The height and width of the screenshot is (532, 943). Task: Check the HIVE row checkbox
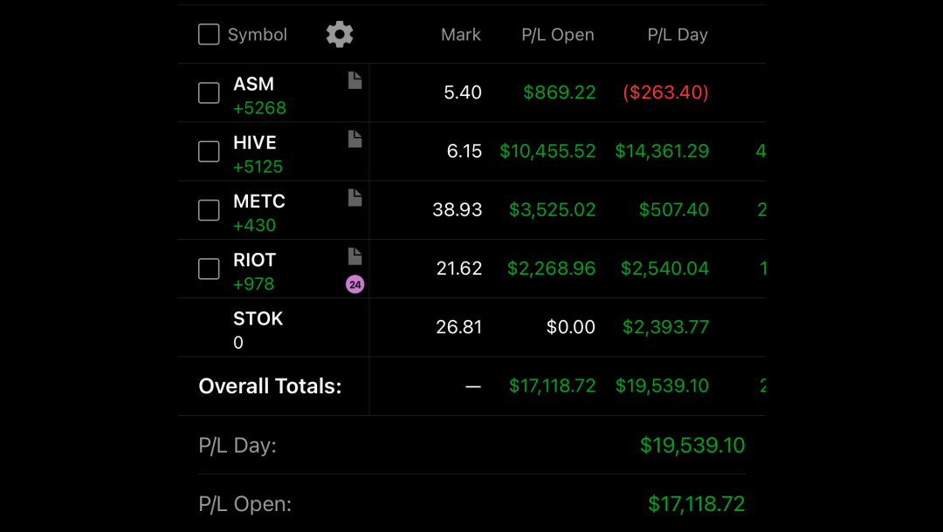click(209, 151)
